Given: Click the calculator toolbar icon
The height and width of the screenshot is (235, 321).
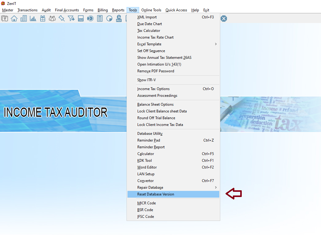Looking at the screenshot, I should pos(100,19).
